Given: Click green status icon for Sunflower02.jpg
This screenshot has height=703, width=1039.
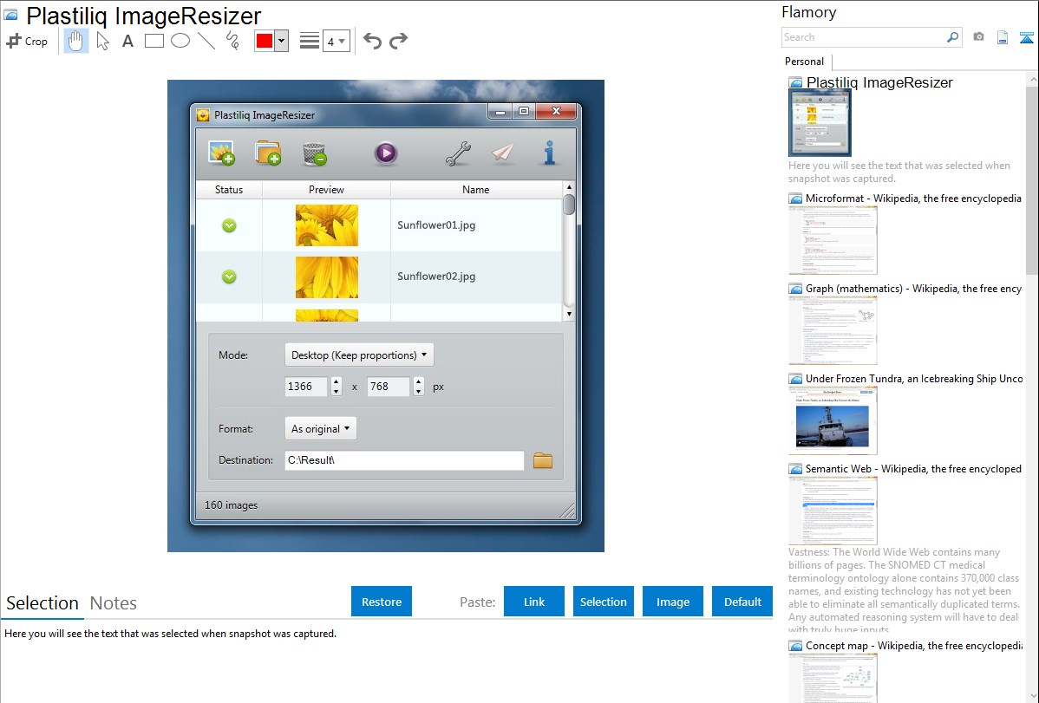Looking at the screenshot, I should 229,277.
